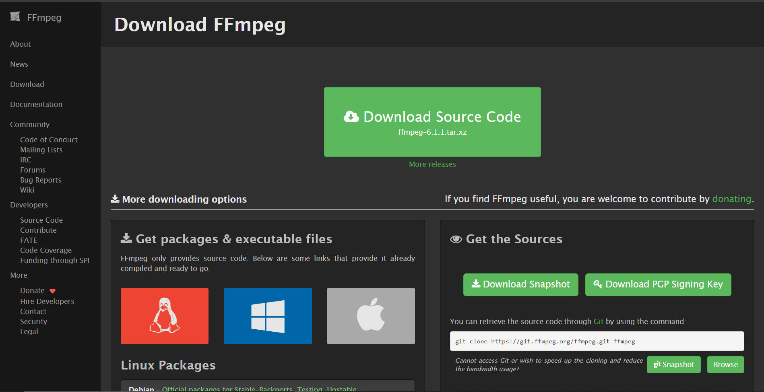Click the key icon on Download PGP Signing Key
This screenshot has height=392, width=764.
pyautogui.click(x=597, y=284)
